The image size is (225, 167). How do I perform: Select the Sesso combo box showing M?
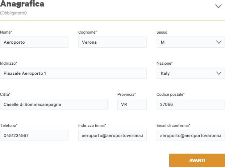click(x=191, y=42)
